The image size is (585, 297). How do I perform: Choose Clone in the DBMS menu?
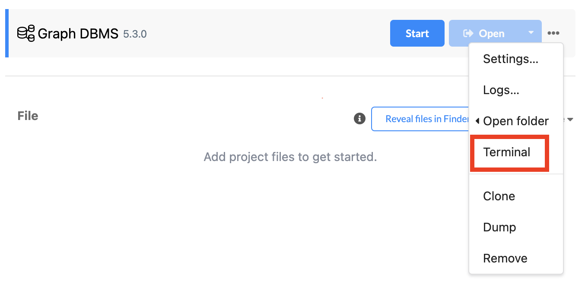[499, 196]
